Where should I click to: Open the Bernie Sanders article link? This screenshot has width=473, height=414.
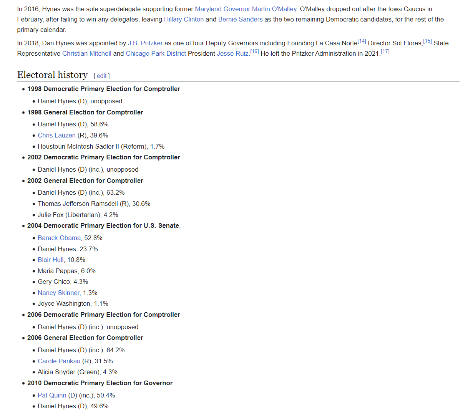[241, 19]
